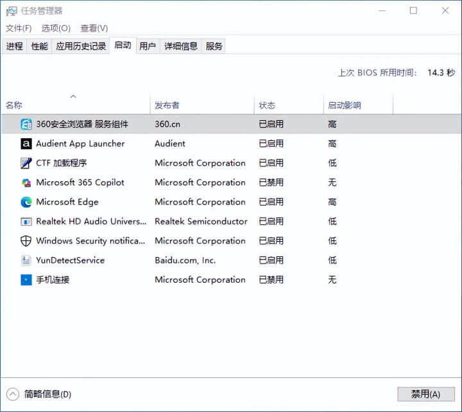Screen dimensions: 462x412
Task: Click the Microsoft Edge icon
Action: coord(26,202)
